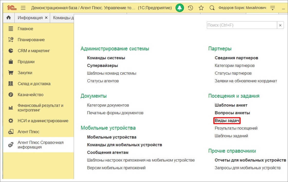Click the Финансовый результат chart icon
Viewport: 288px width, 182px height.
[11, 108]
